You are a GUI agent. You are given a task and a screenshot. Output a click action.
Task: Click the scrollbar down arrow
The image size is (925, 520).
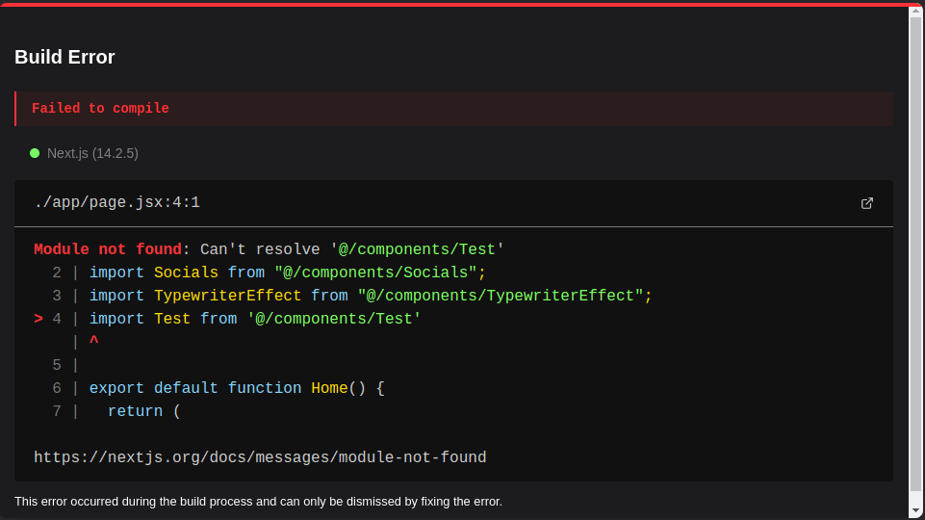915,511
